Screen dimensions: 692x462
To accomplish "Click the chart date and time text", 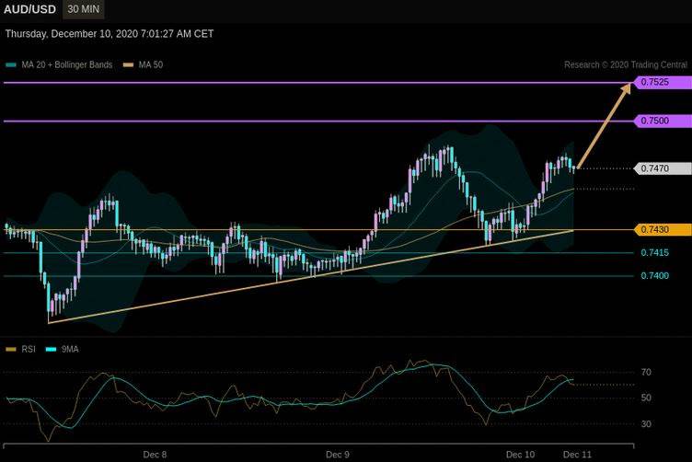I will pyautogui.click(x=110, y=34).
